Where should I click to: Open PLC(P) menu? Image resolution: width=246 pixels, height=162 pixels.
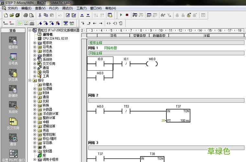[x=54, y=8]
